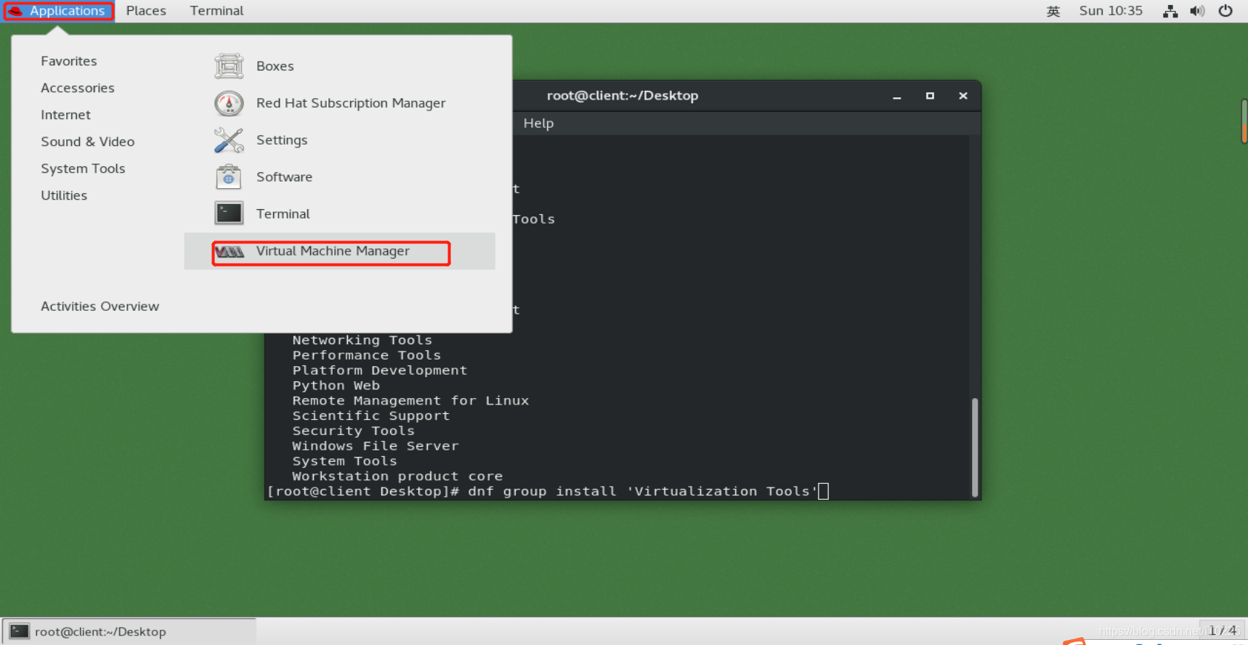Click the Sun 10:35 clock
Viewport: 1248px width, 645px height.
[1111, 11]
